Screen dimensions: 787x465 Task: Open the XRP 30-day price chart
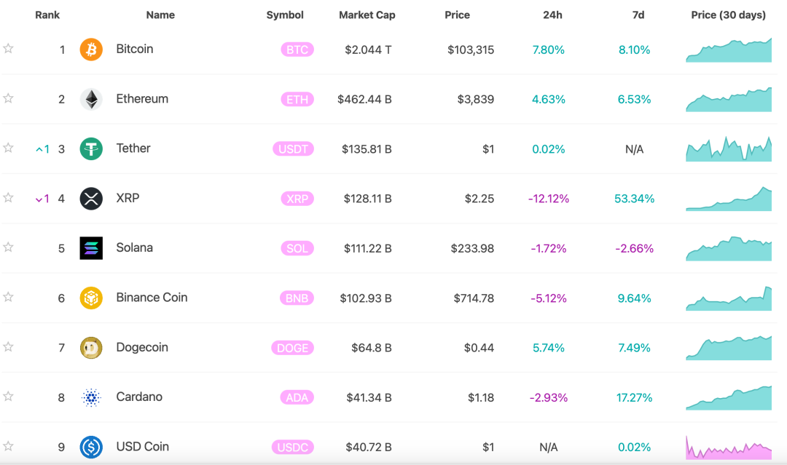[729, 199]
